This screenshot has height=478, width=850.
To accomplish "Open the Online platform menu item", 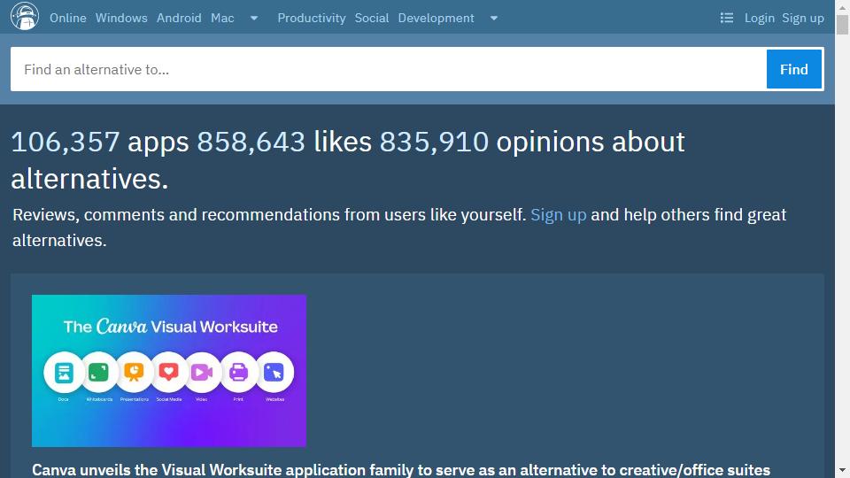I will coord(68,18).
